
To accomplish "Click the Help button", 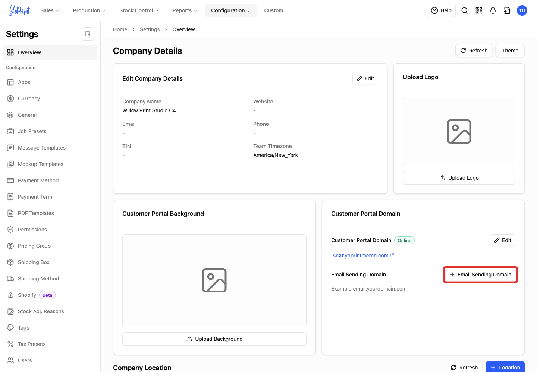I will pos(441,10).
